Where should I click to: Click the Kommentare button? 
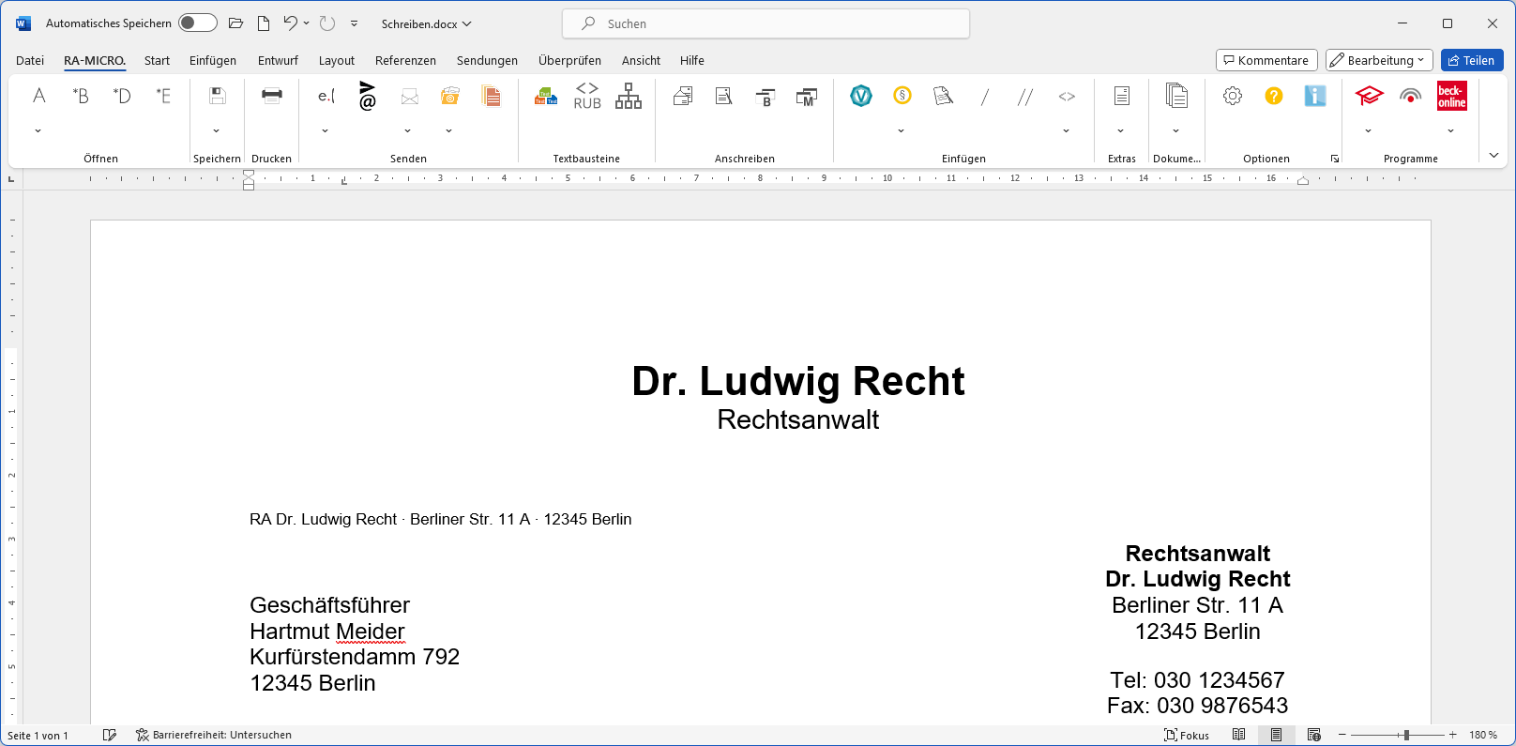1266,60
